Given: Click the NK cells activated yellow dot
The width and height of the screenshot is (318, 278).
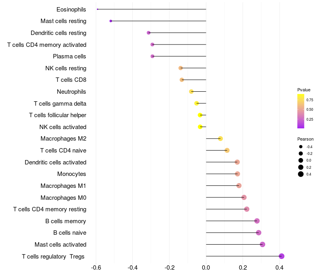Looking at the screenshot, I should pos(200,127).
